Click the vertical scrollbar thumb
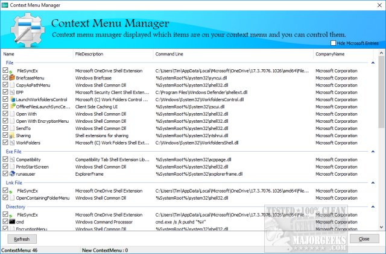 click(x=381, y=92)
